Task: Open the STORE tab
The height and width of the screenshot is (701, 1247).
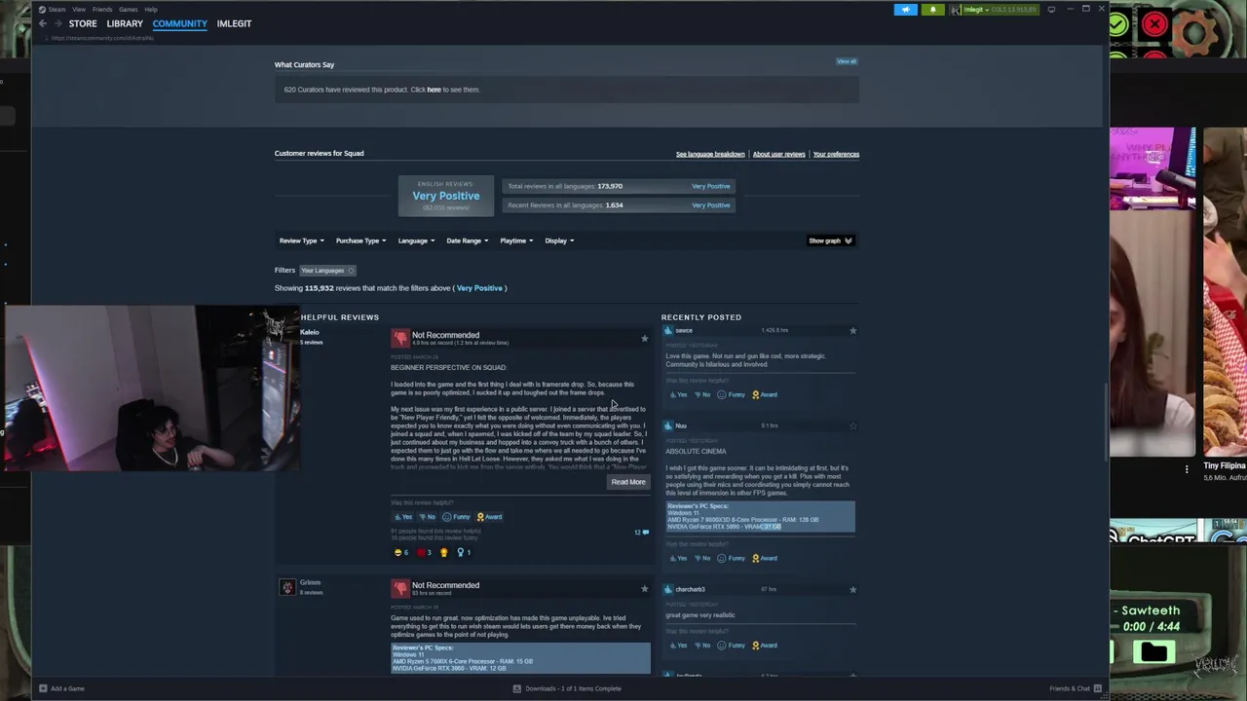Action: (x=83, y=23)
